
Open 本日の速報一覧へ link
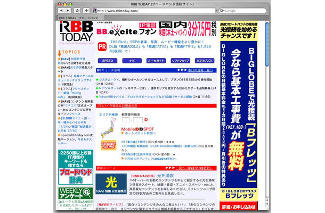(x=200, y=70)
